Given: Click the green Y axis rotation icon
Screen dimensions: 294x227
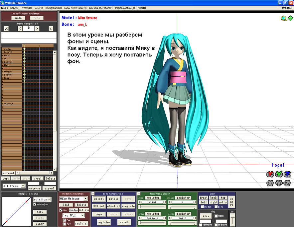Looking at the screenshot, I should click(279, 174).
